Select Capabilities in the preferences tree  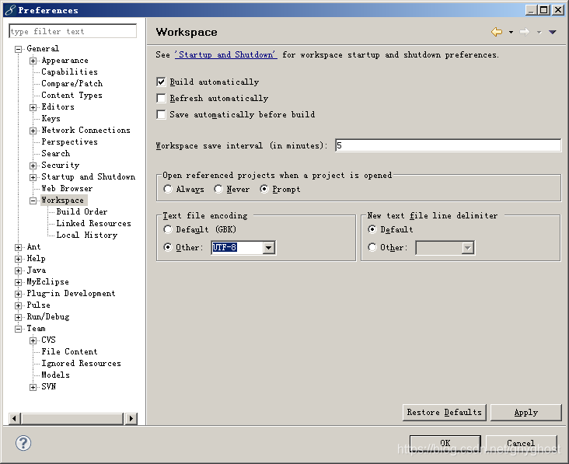69,72
